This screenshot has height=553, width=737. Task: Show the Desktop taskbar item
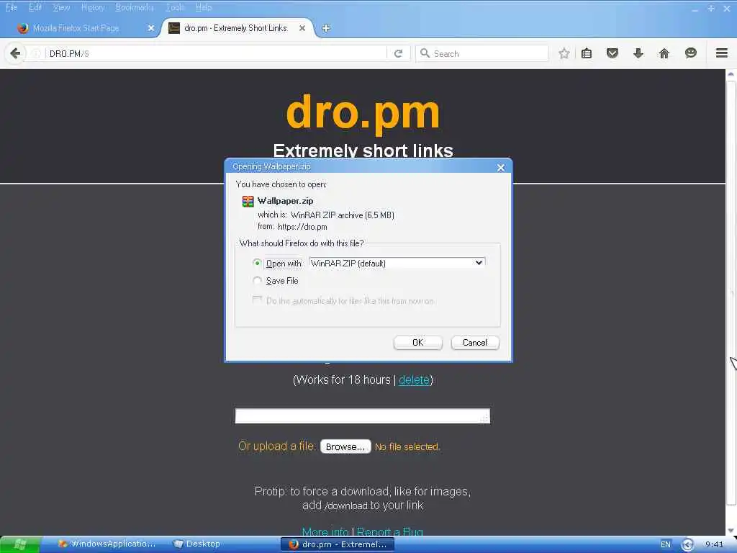pyautogui.click(x=196, y=544)
